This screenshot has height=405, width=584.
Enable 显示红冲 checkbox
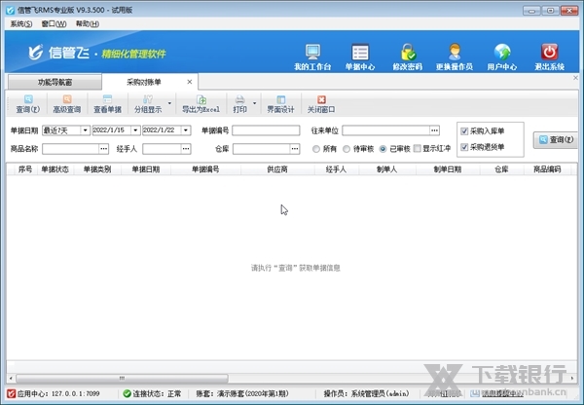pyautogui.click(x=418, y=148)
